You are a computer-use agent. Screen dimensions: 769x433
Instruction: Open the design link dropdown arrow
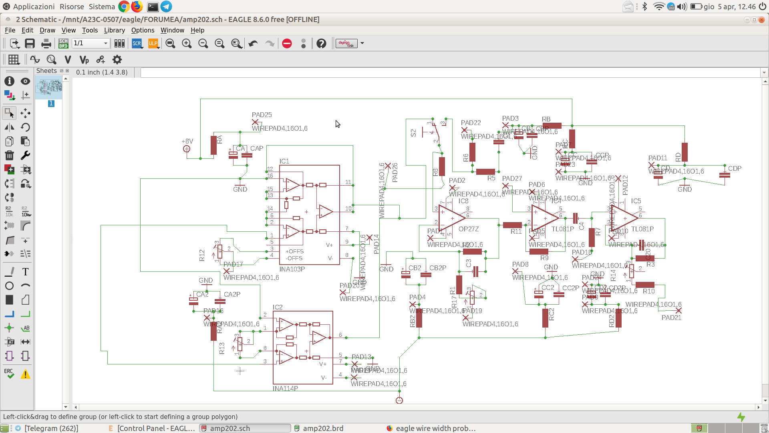pos(362,43)
